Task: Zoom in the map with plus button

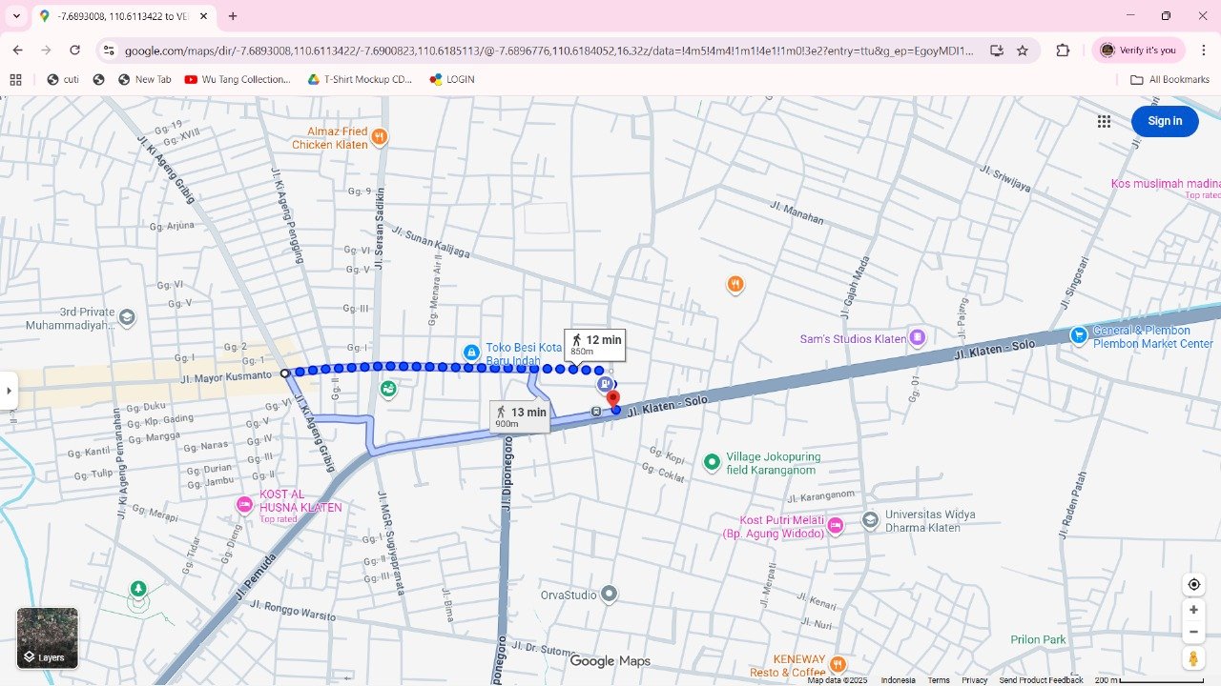Action: click(x=1193, y=610)
